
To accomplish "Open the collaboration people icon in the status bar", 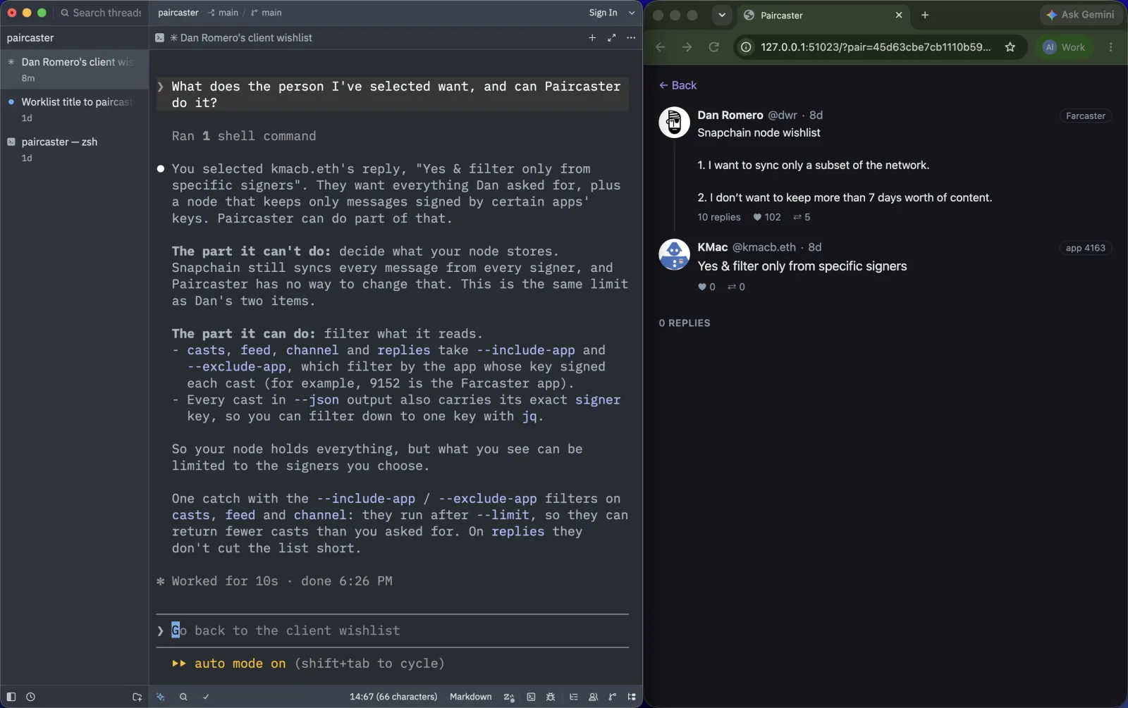I will click(593, 697).
